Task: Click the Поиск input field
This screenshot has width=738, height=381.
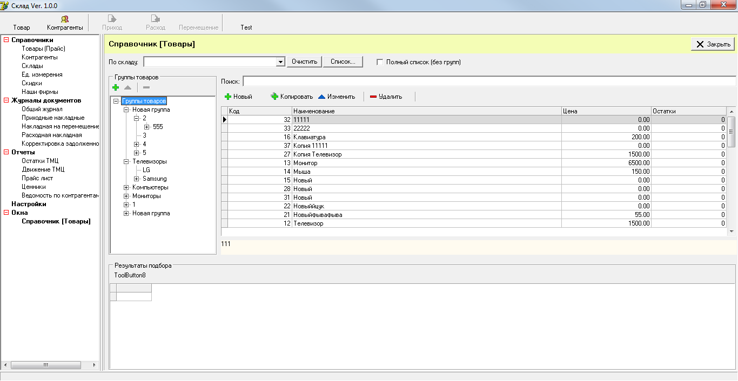Action: pos(488,81)
